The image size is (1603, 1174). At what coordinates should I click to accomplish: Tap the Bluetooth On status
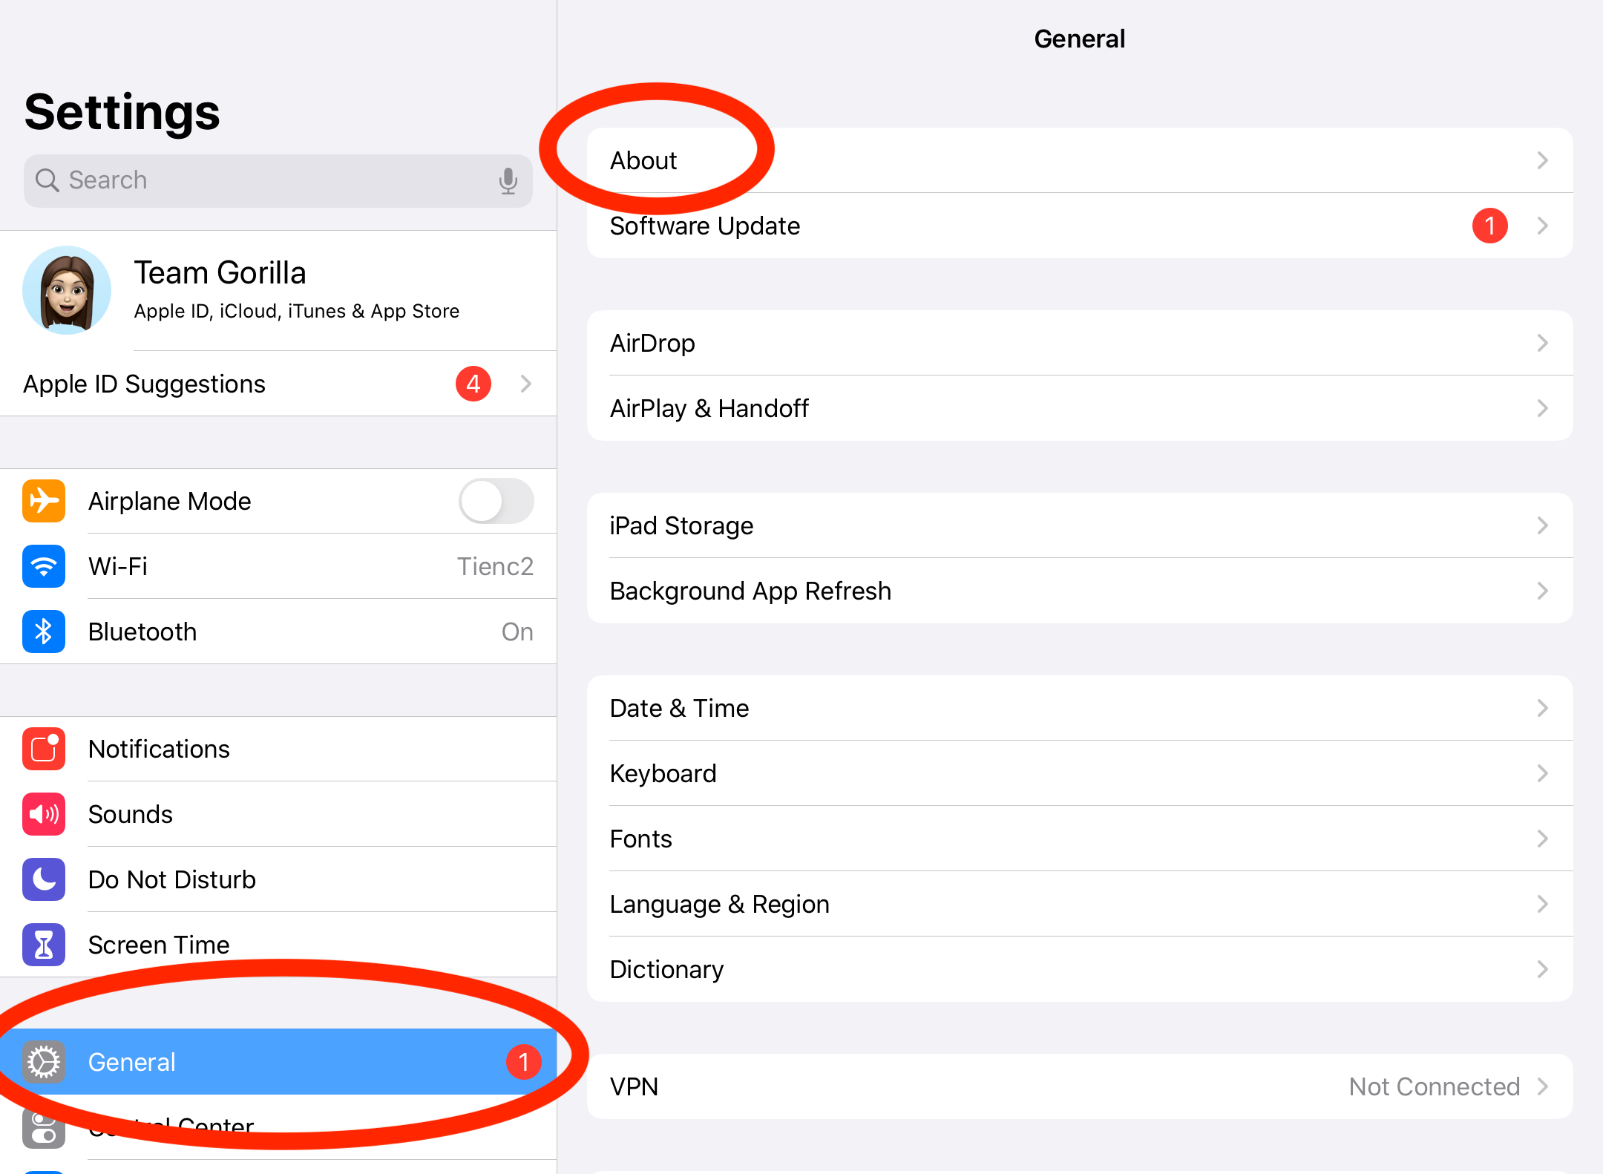(517, 632)
